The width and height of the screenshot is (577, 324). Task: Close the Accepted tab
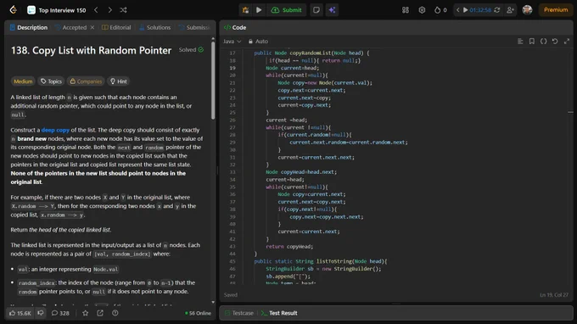pos(92,28)
